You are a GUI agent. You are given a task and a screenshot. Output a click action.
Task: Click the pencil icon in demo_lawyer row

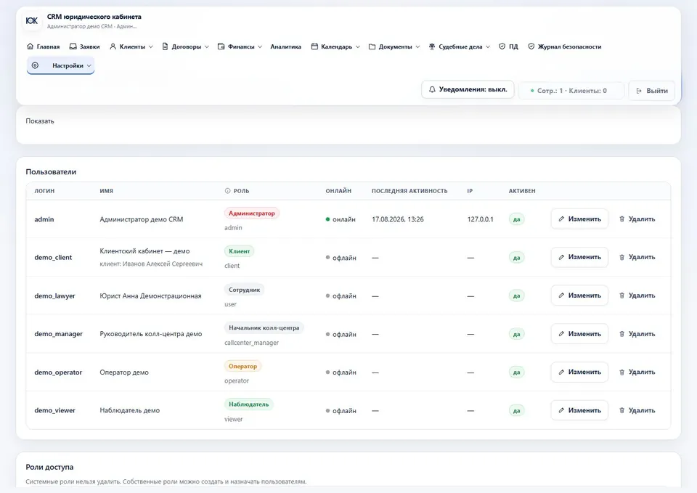(x=561, y=296)
